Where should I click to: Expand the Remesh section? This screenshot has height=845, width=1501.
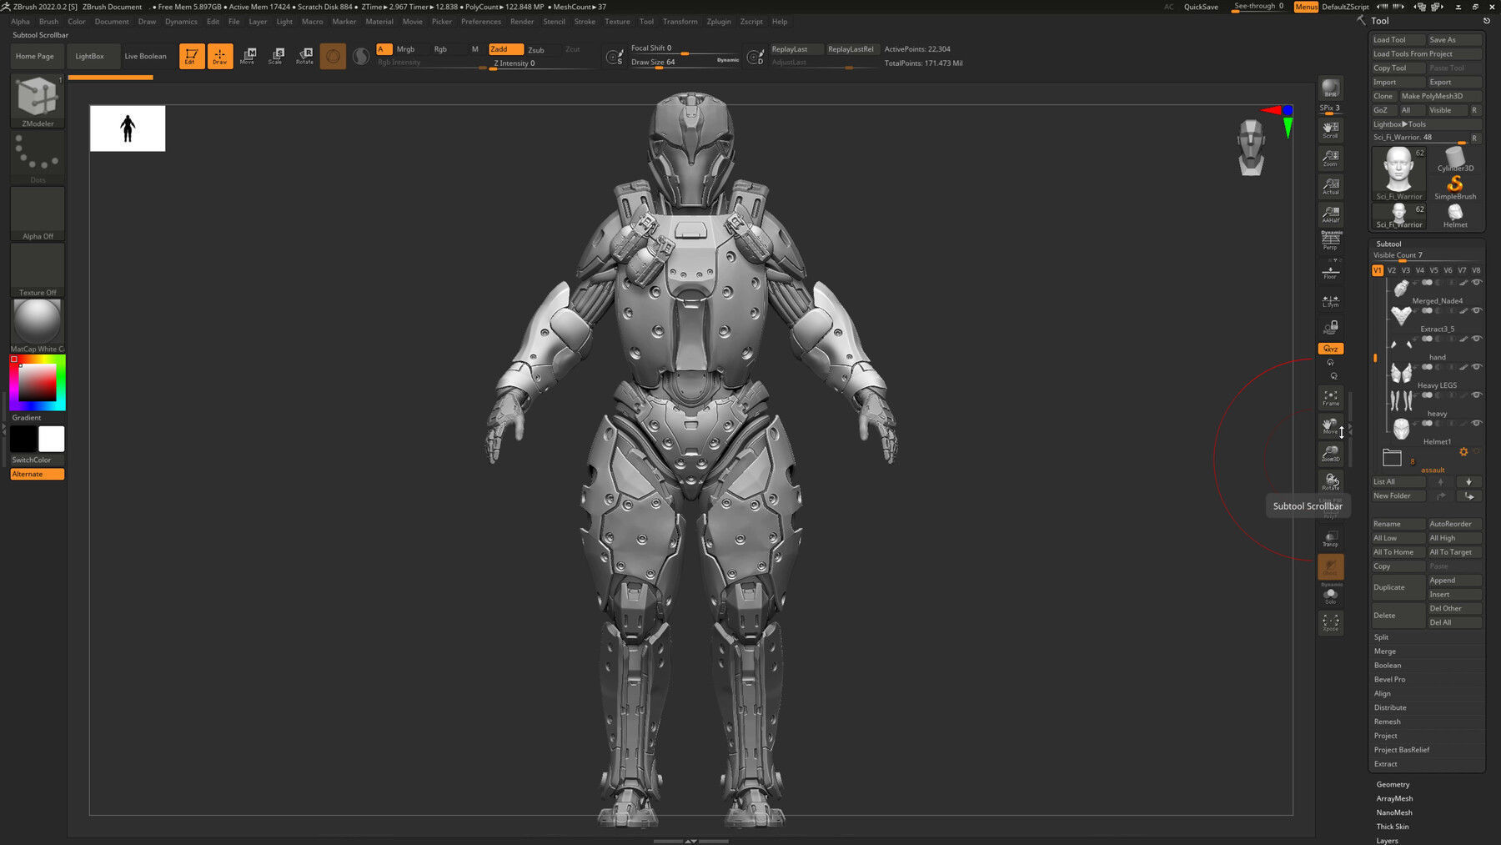pyautogui.click(x=1388, y=722)
